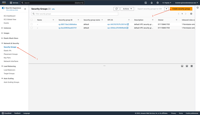Sort by Description column arrow
The image size is (200, 115).
[153, 20]
